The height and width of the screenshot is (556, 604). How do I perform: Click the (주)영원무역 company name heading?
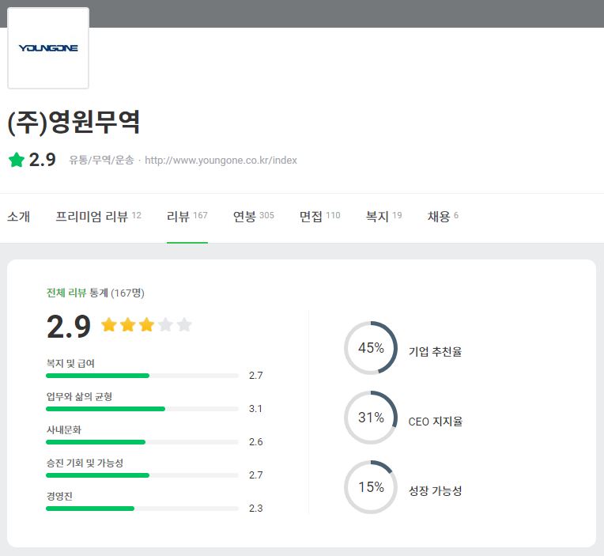tap(74, 122)
